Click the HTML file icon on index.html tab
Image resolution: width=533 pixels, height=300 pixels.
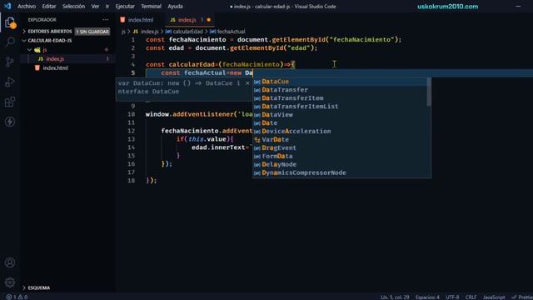tap(122, 20)
